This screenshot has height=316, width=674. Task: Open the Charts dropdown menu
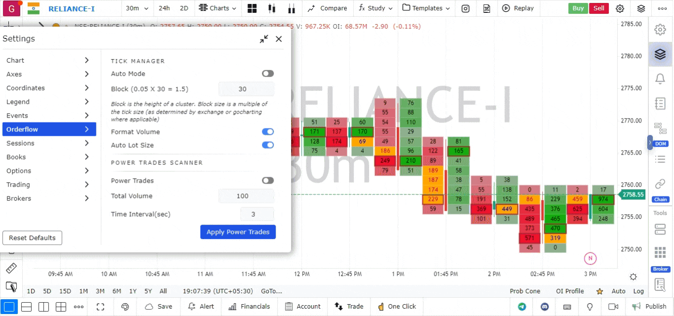(218, 8)
